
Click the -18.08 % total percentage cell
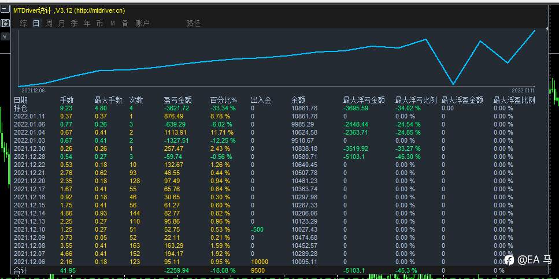223,270
